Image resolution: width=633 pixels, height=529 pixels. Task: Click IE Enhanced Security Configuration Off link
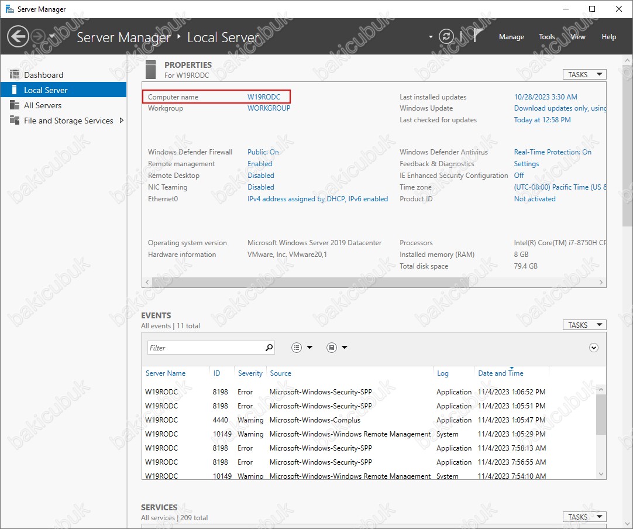tap(519, 175)
